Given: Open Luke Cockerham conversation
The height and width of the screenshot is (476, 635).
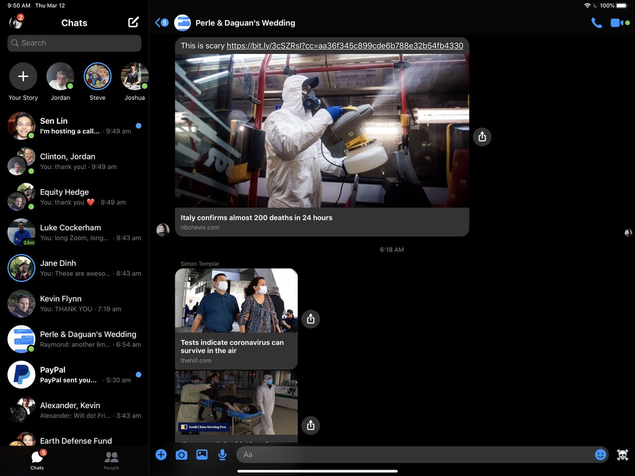Looking at the screenshot, I should 74,232.
